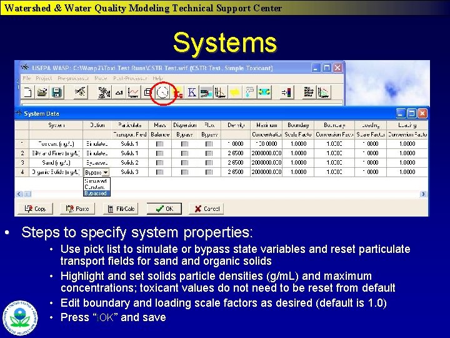Image resolution: width=450 pixels, height=338 pixels.
Task: Click horizontal scrollbar left arrow
Action: coord(19,194)
